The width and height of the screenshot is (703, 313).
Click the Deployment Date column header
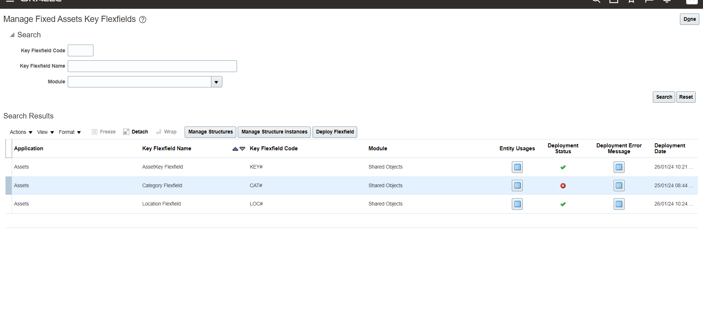(x=670, y=148)
